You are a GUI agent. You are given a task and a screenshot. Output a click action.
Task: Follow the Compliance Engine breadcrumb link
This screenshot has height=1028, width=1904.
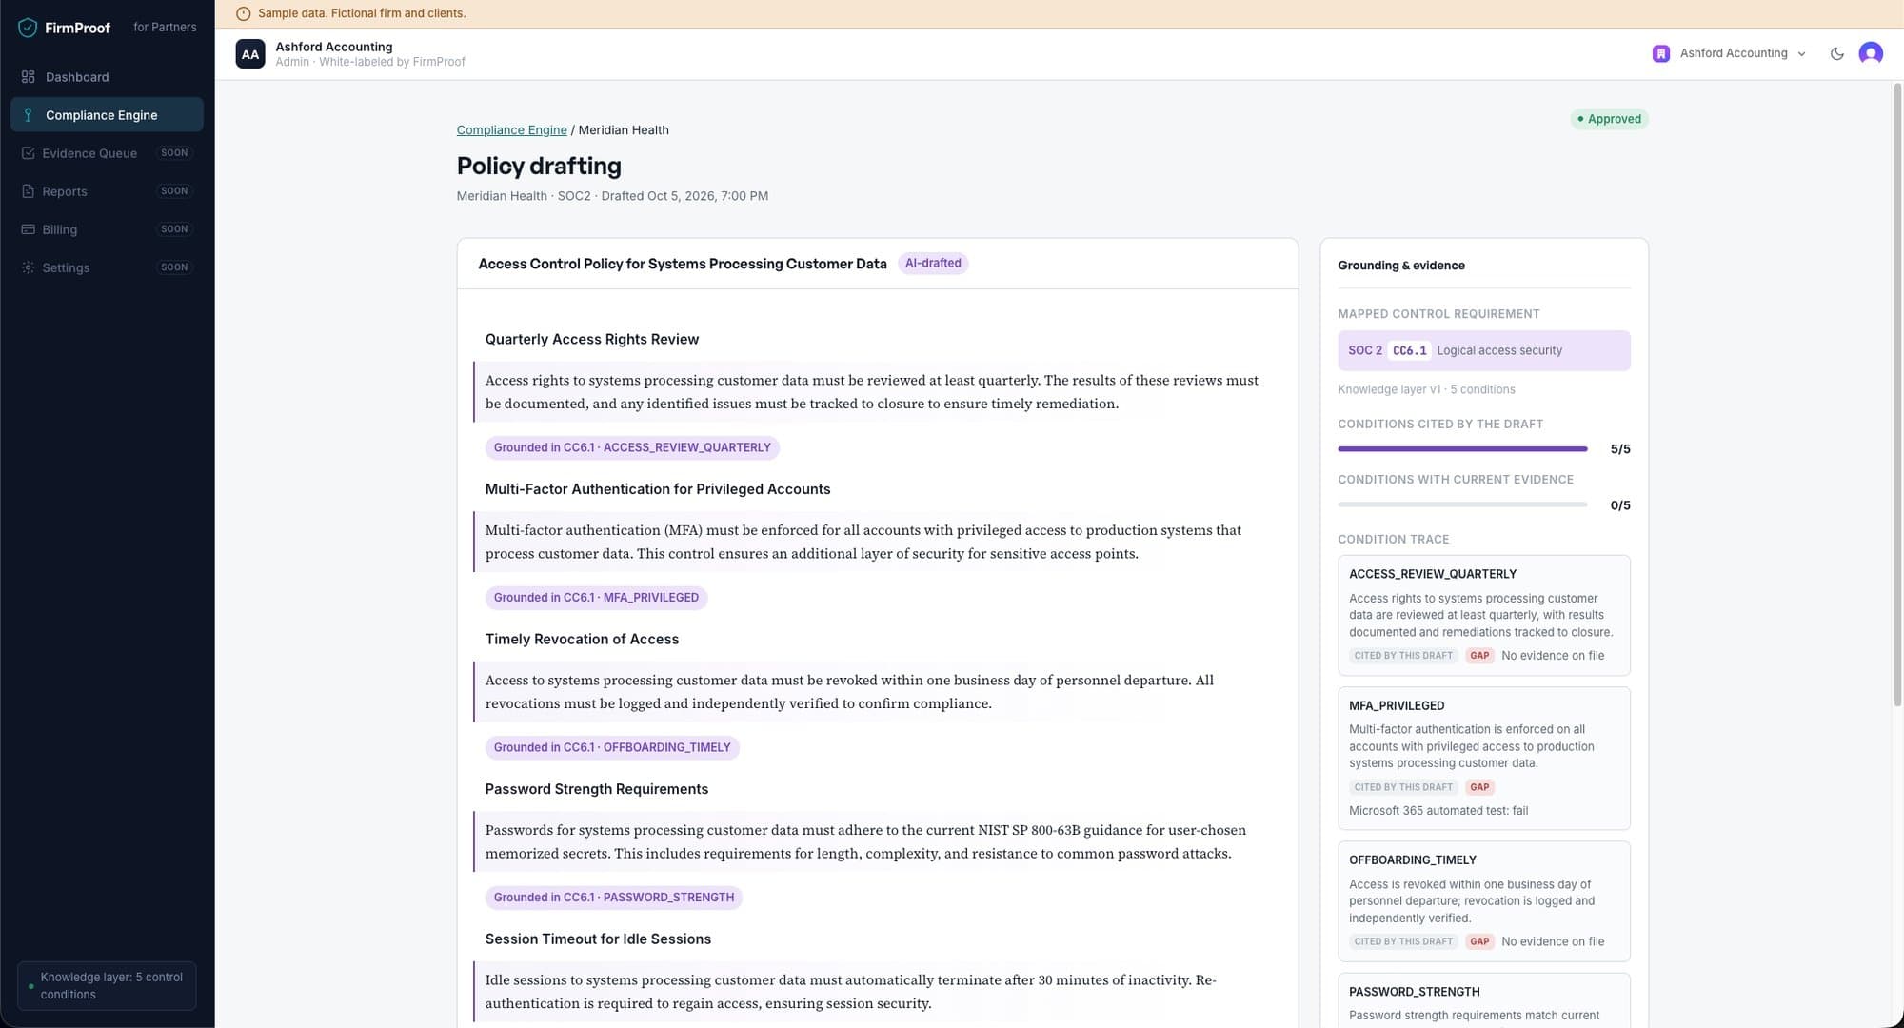pyautogui.click(x=511, y=130)
